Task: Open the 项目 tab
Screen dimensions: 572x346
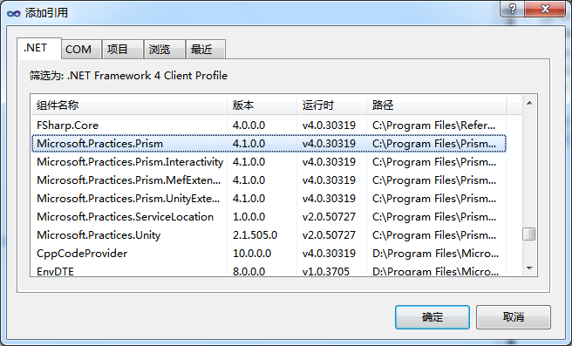Action: click(x=123, y=49)
